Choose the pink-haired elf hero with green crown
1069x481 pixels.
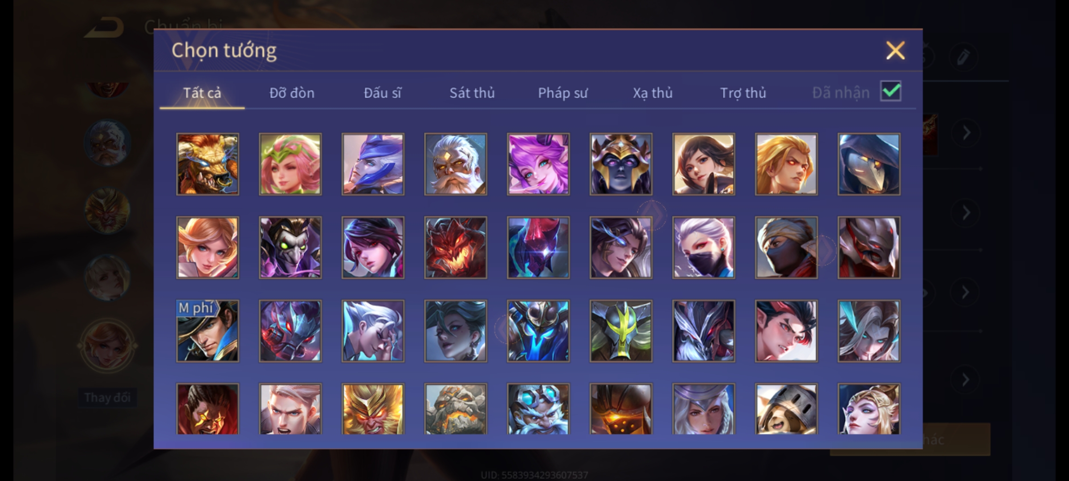(x=290, y=164)
